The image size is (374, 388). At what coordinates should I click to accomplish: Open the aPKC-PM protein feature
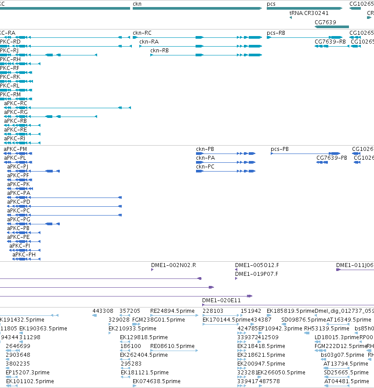18,154
